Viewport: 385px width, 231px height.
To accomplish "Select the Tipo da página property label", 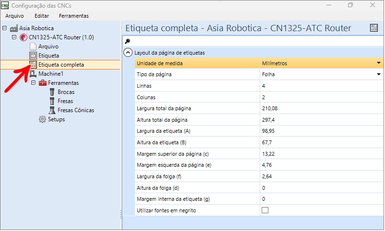I will (x=154, y=75).
